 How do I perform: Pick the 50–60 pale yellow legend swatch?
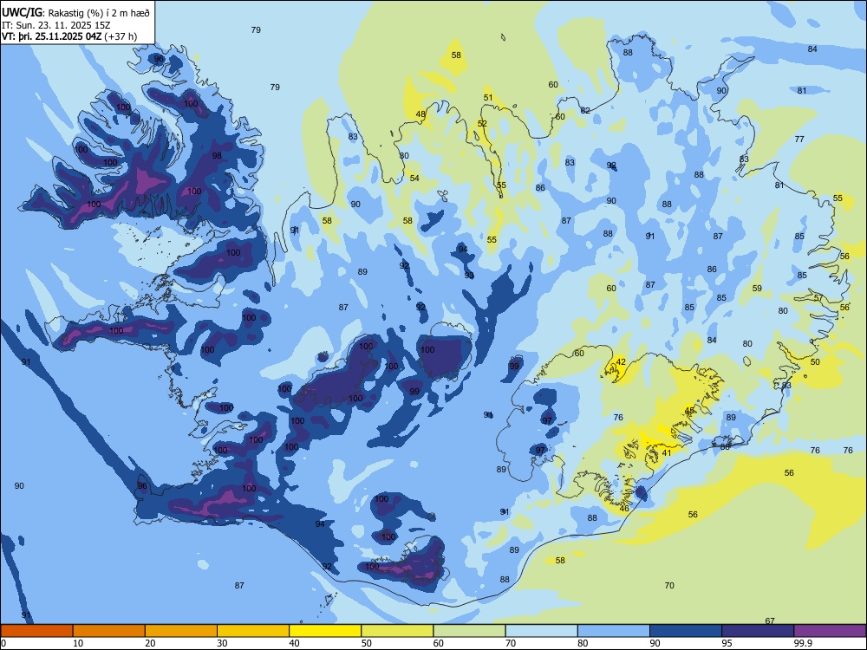[x=398, y=631]
